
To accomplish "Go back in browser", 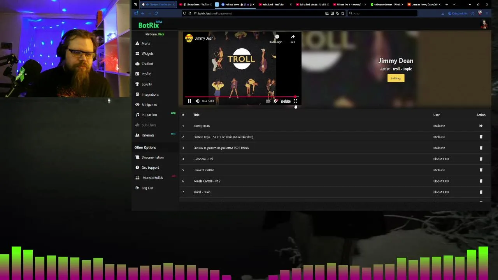I will pyautogui.click(x=142, y=13).
